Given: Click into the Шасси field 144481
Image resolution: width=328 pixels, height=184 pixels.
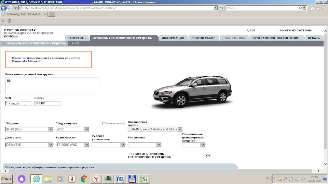Looking at the screenshot, I should 47,103.
